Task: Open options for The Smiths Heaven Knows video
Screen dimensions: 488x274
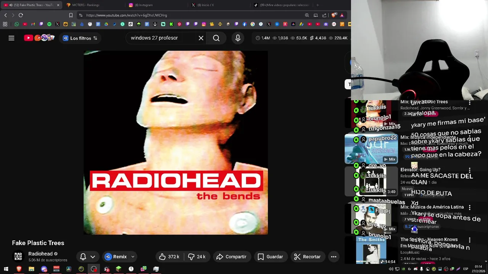Action: (470, 240)
